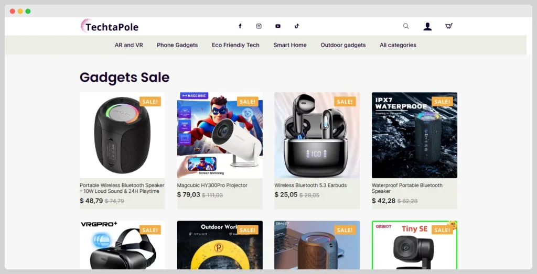Click the VRGPRO+ headset product image
The width and height of the screenshot is (537, 274).
[122, 245]
